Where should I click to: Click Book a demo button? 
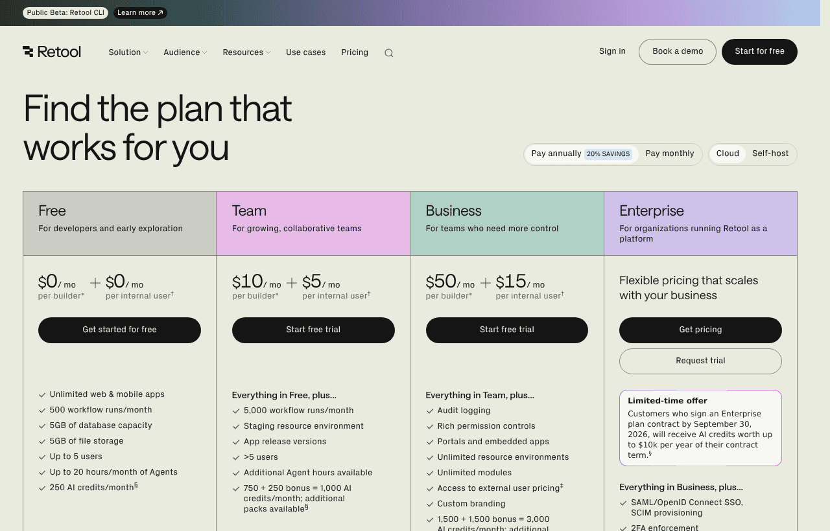coord(678,52)
